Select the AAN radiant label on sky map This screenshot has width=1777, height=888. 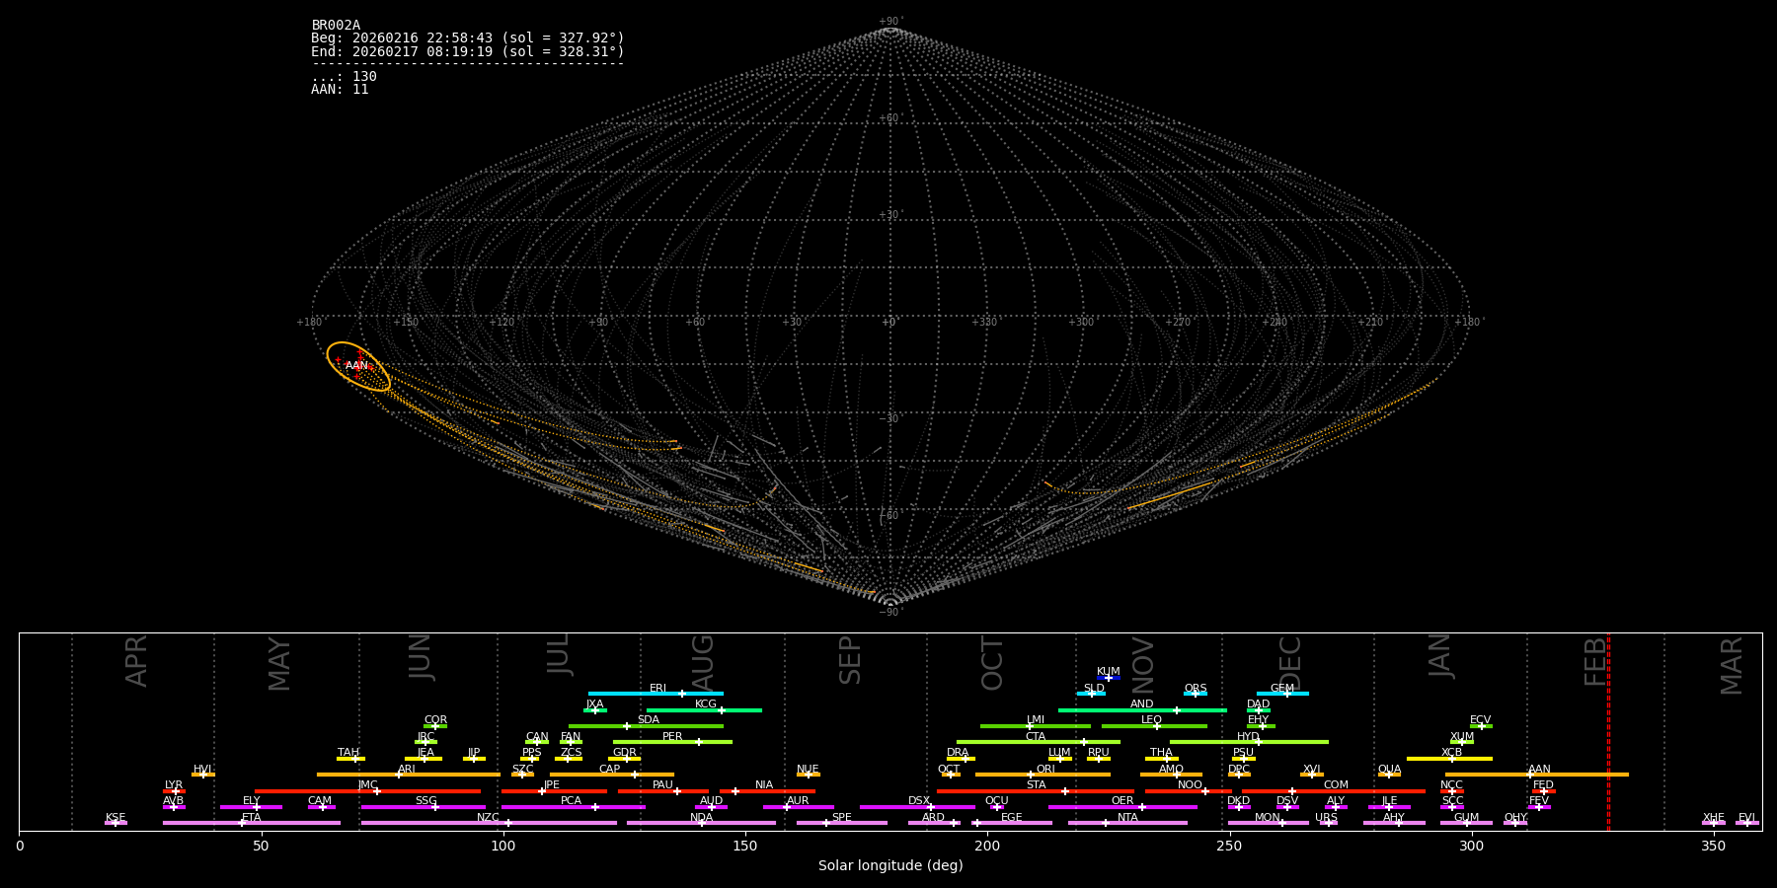(356, 366)
